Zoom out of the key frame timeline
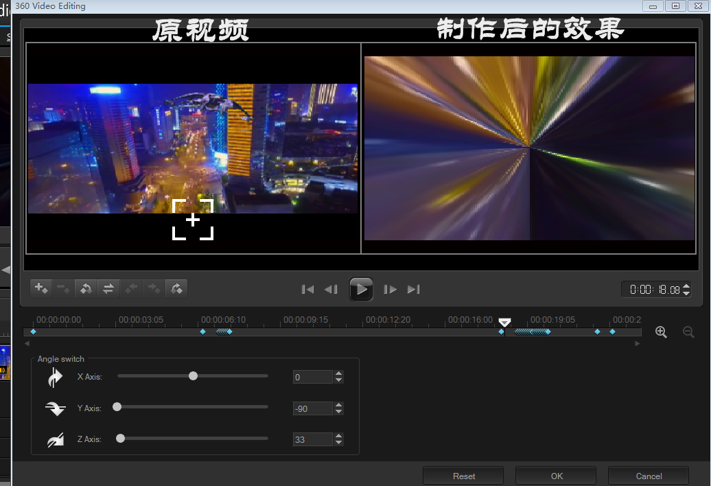711x486 pixels. click(688, 332)
